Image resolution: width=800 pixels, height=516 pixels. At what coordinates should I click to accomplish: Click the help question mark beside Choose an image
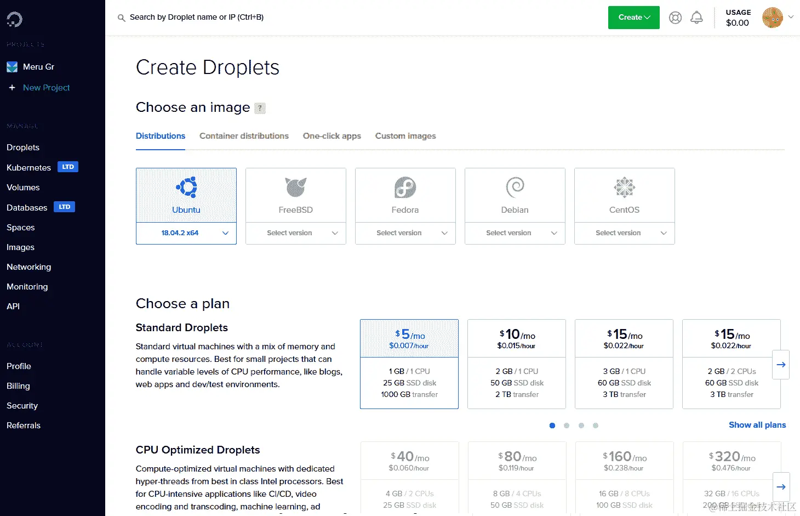pos(260,108)
